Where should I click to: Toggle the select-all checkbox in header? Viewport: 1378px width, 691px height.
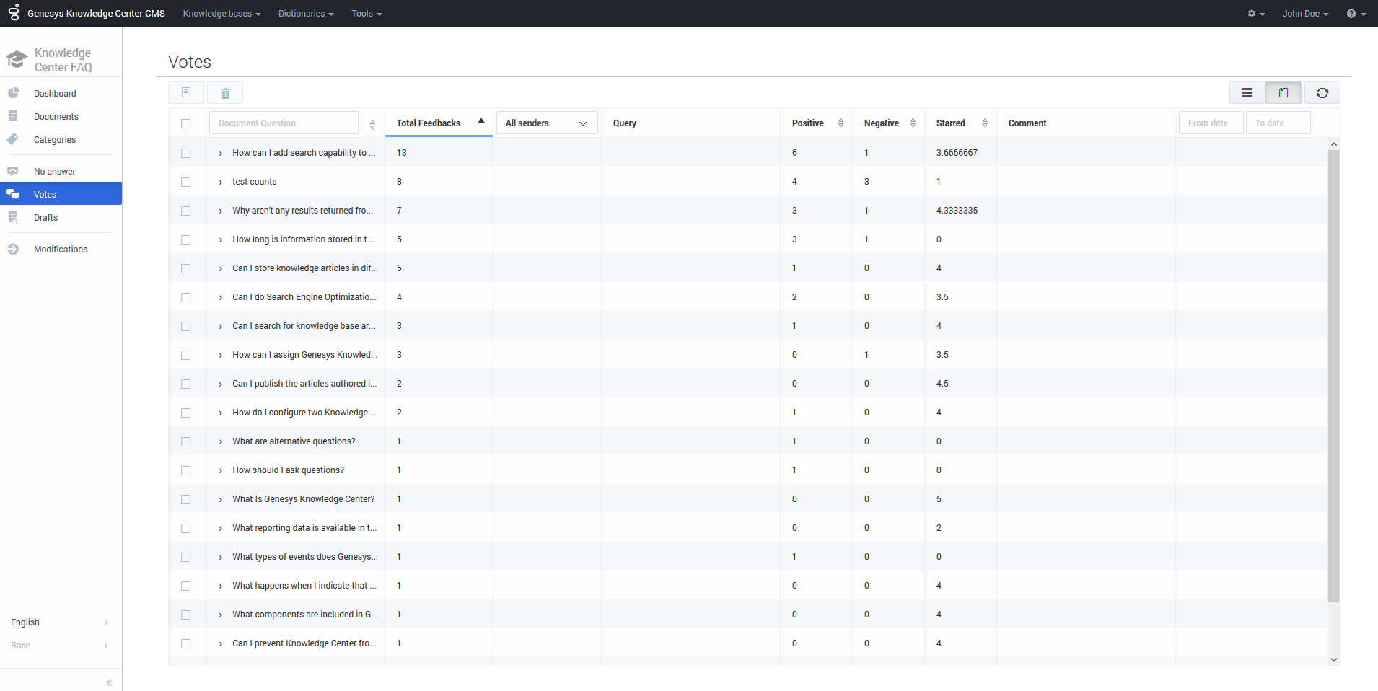tap(186, 123)
